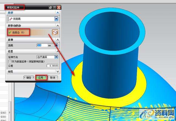Click the 确定 button
The height and width of the screenshot is (121, 176).
click(x=29, y=78)
